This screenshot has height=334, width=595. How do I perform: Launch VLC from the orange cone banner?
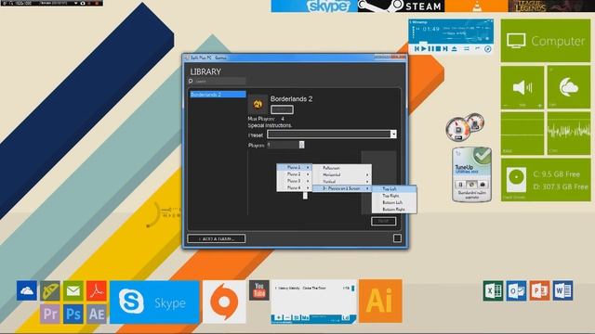click(x=476, y=6)
